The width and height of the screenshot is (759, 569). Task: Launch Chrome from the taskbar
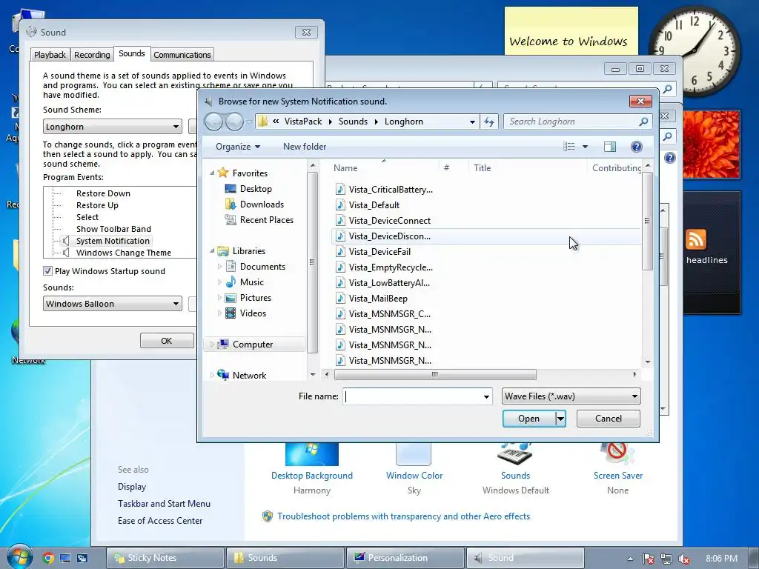pyautogui.click(x=47, y=558)
